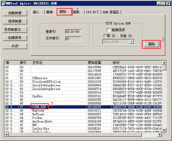Click the vertical scrollbar thumb
The width and height of the screenshot is (172, 141).
(x=164, y=68)
